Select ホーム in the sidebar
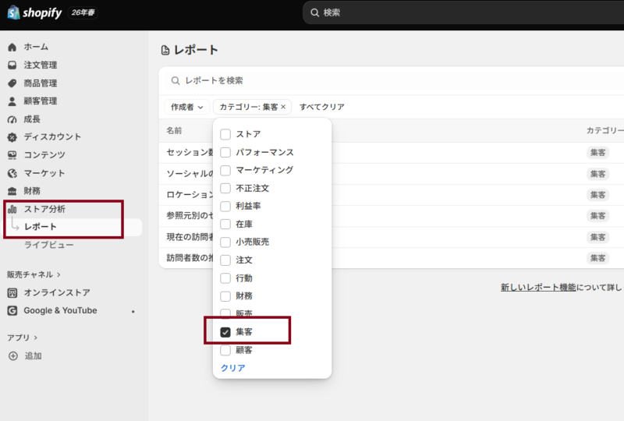This screenshot has width=624, height=421. pos(36,47)
